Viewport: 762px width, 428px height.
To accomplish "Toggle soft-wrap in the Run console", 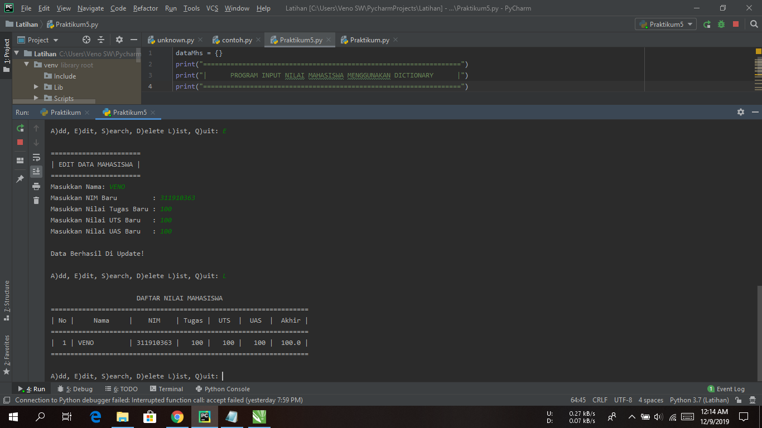I will 36,157.
